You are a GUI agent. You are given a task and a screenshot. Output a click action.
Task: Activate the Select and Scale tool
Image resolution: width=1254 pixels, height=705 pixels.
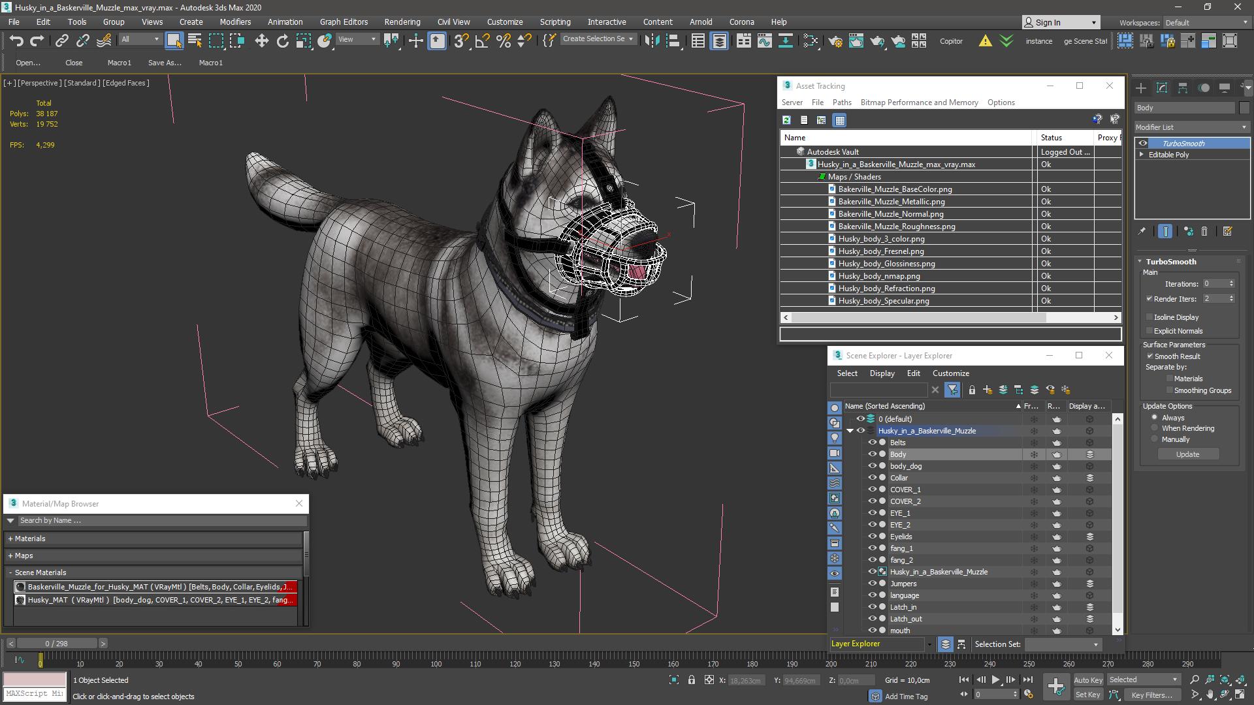[304, 41]
